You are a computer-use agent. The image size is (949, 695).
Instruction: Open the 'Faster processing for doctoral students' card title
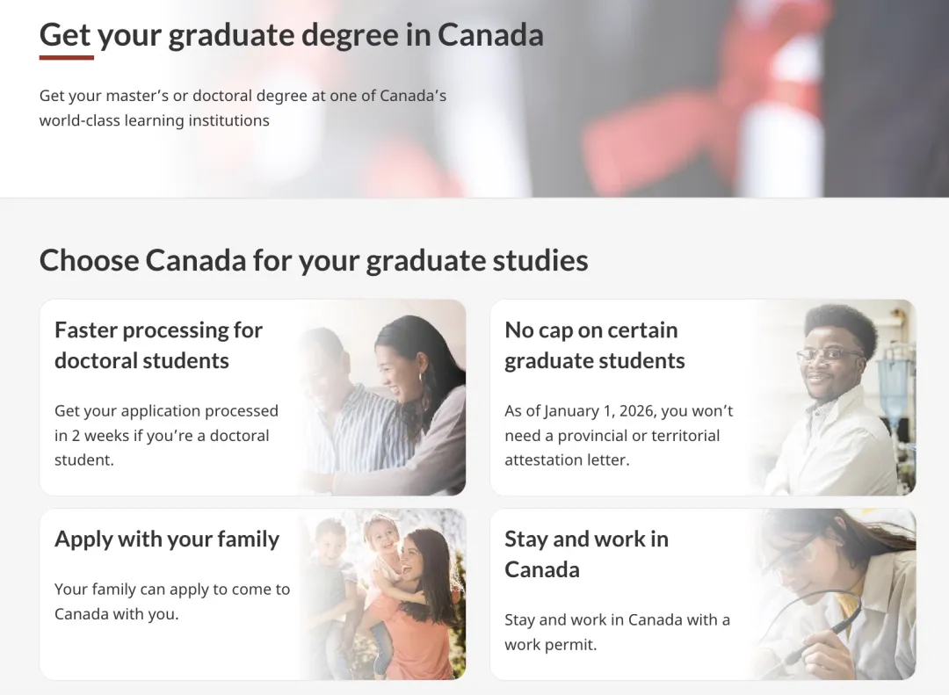158,345
